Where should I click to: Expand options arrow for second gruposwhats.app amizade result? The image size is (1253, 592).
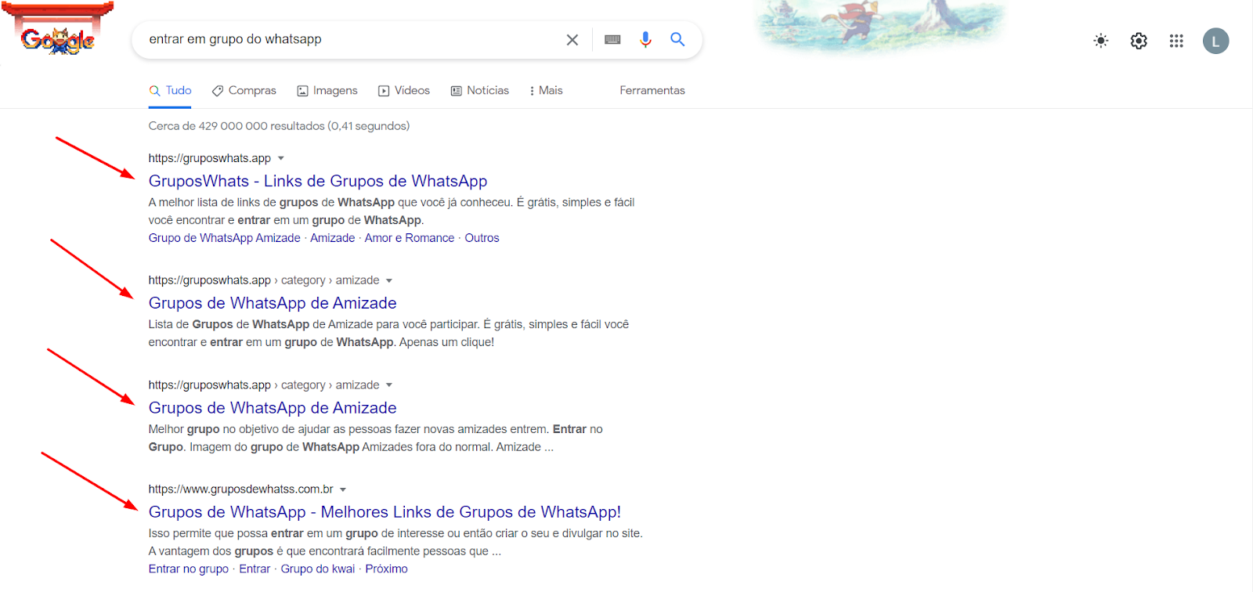(389, 280)
